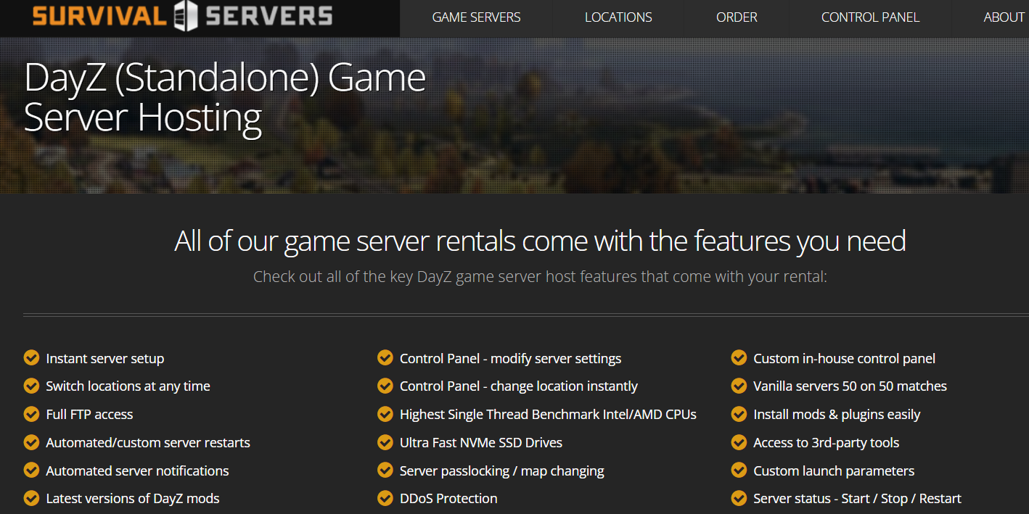Click 'Control Panel - change location instantly' text

click(x=519, y=386)
